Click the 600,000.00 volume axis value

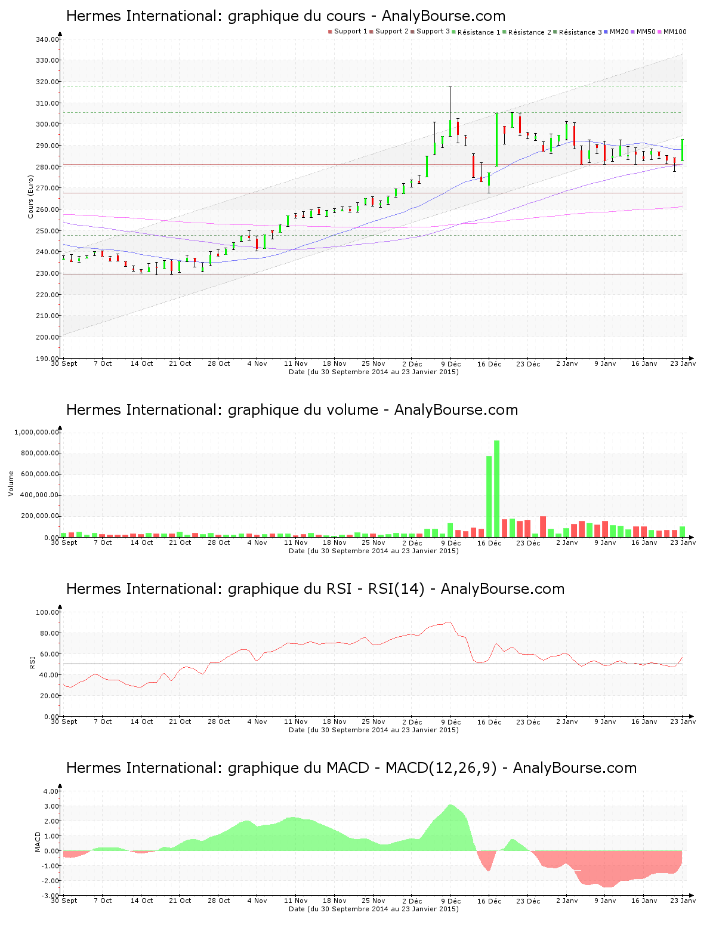tap(40, 474)
